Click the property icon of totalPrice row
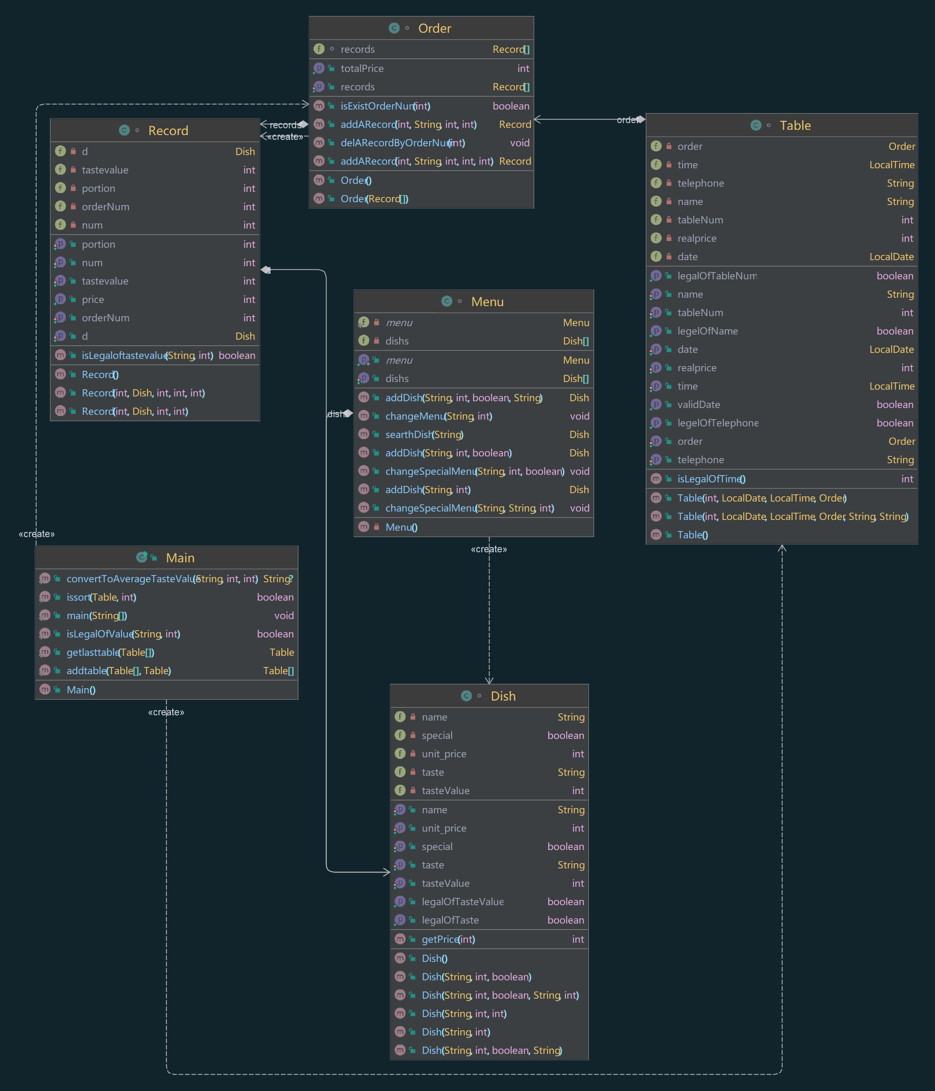The width and height of the screenshot is (935, 1091). tap(319, 68)
